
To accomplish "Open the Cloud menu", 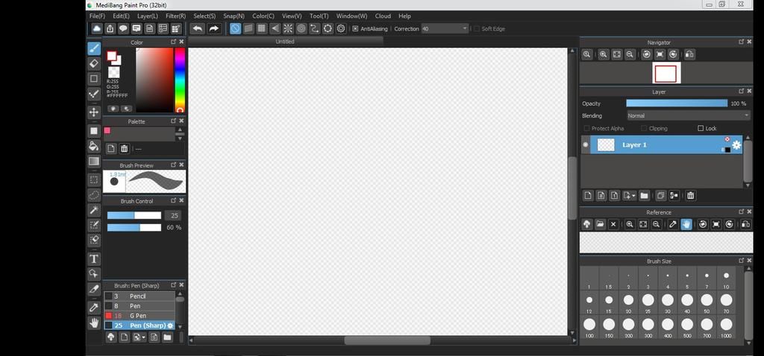I will pos(383,16).
